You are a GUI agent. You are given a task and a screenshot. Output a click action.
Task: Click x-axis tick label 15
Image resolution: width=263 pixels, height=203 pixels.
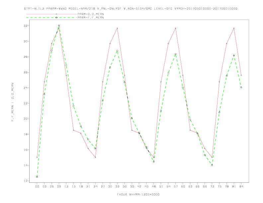tap(73, 186)
